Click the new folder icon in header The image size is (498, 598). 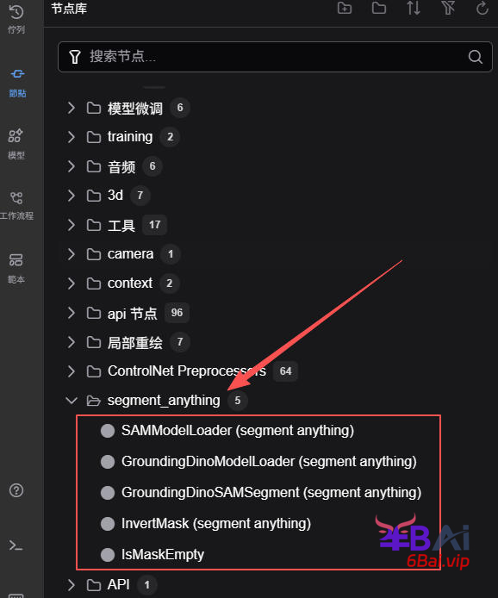(345, 8)
